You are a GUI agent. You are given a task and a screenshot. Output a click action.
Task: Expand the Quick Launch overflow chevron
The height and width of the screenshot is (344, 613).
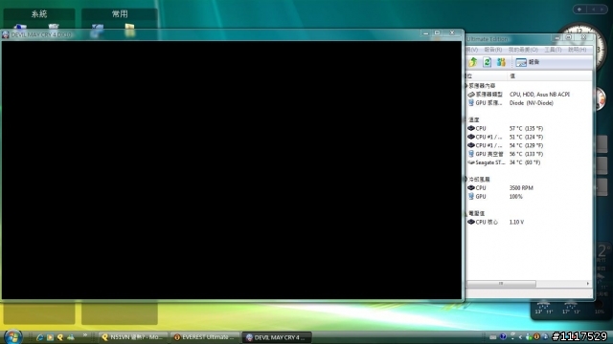[x=85, y=335]
